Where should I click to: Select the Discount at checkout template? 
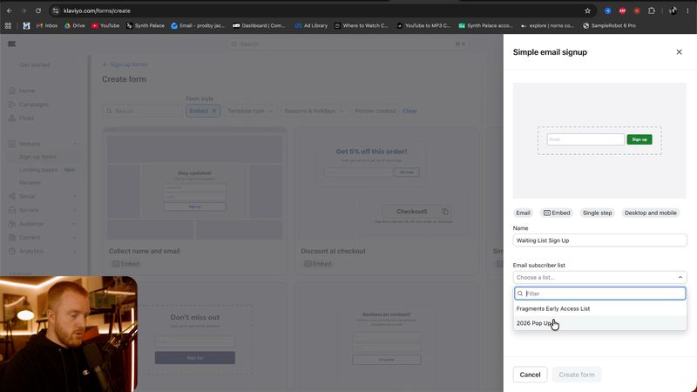pyautogui.click(x=386, y=200)
